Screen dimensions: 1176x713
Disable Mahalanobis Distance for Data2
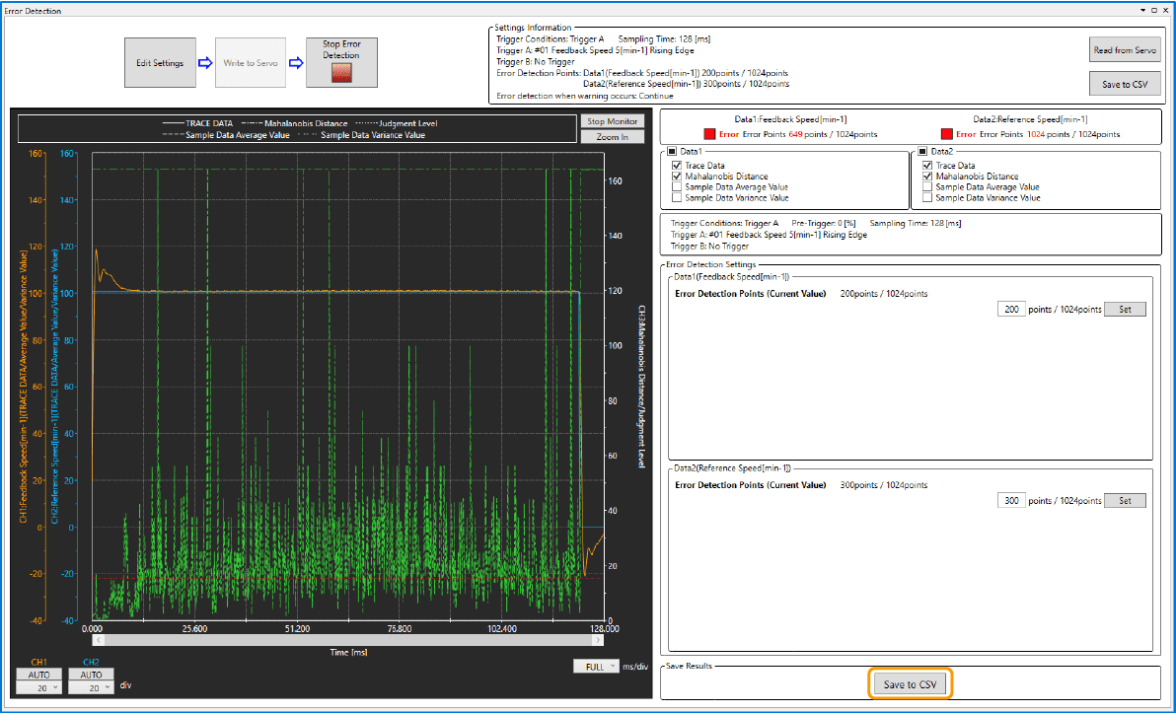(927, 177)
